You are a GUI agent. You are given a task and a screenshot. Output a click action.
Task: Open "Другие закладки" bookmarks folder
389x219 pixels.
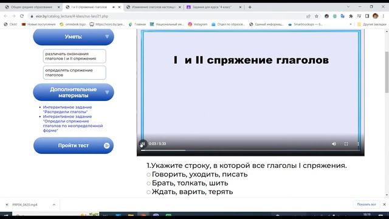pyautogui.click(x=371, y=24)
